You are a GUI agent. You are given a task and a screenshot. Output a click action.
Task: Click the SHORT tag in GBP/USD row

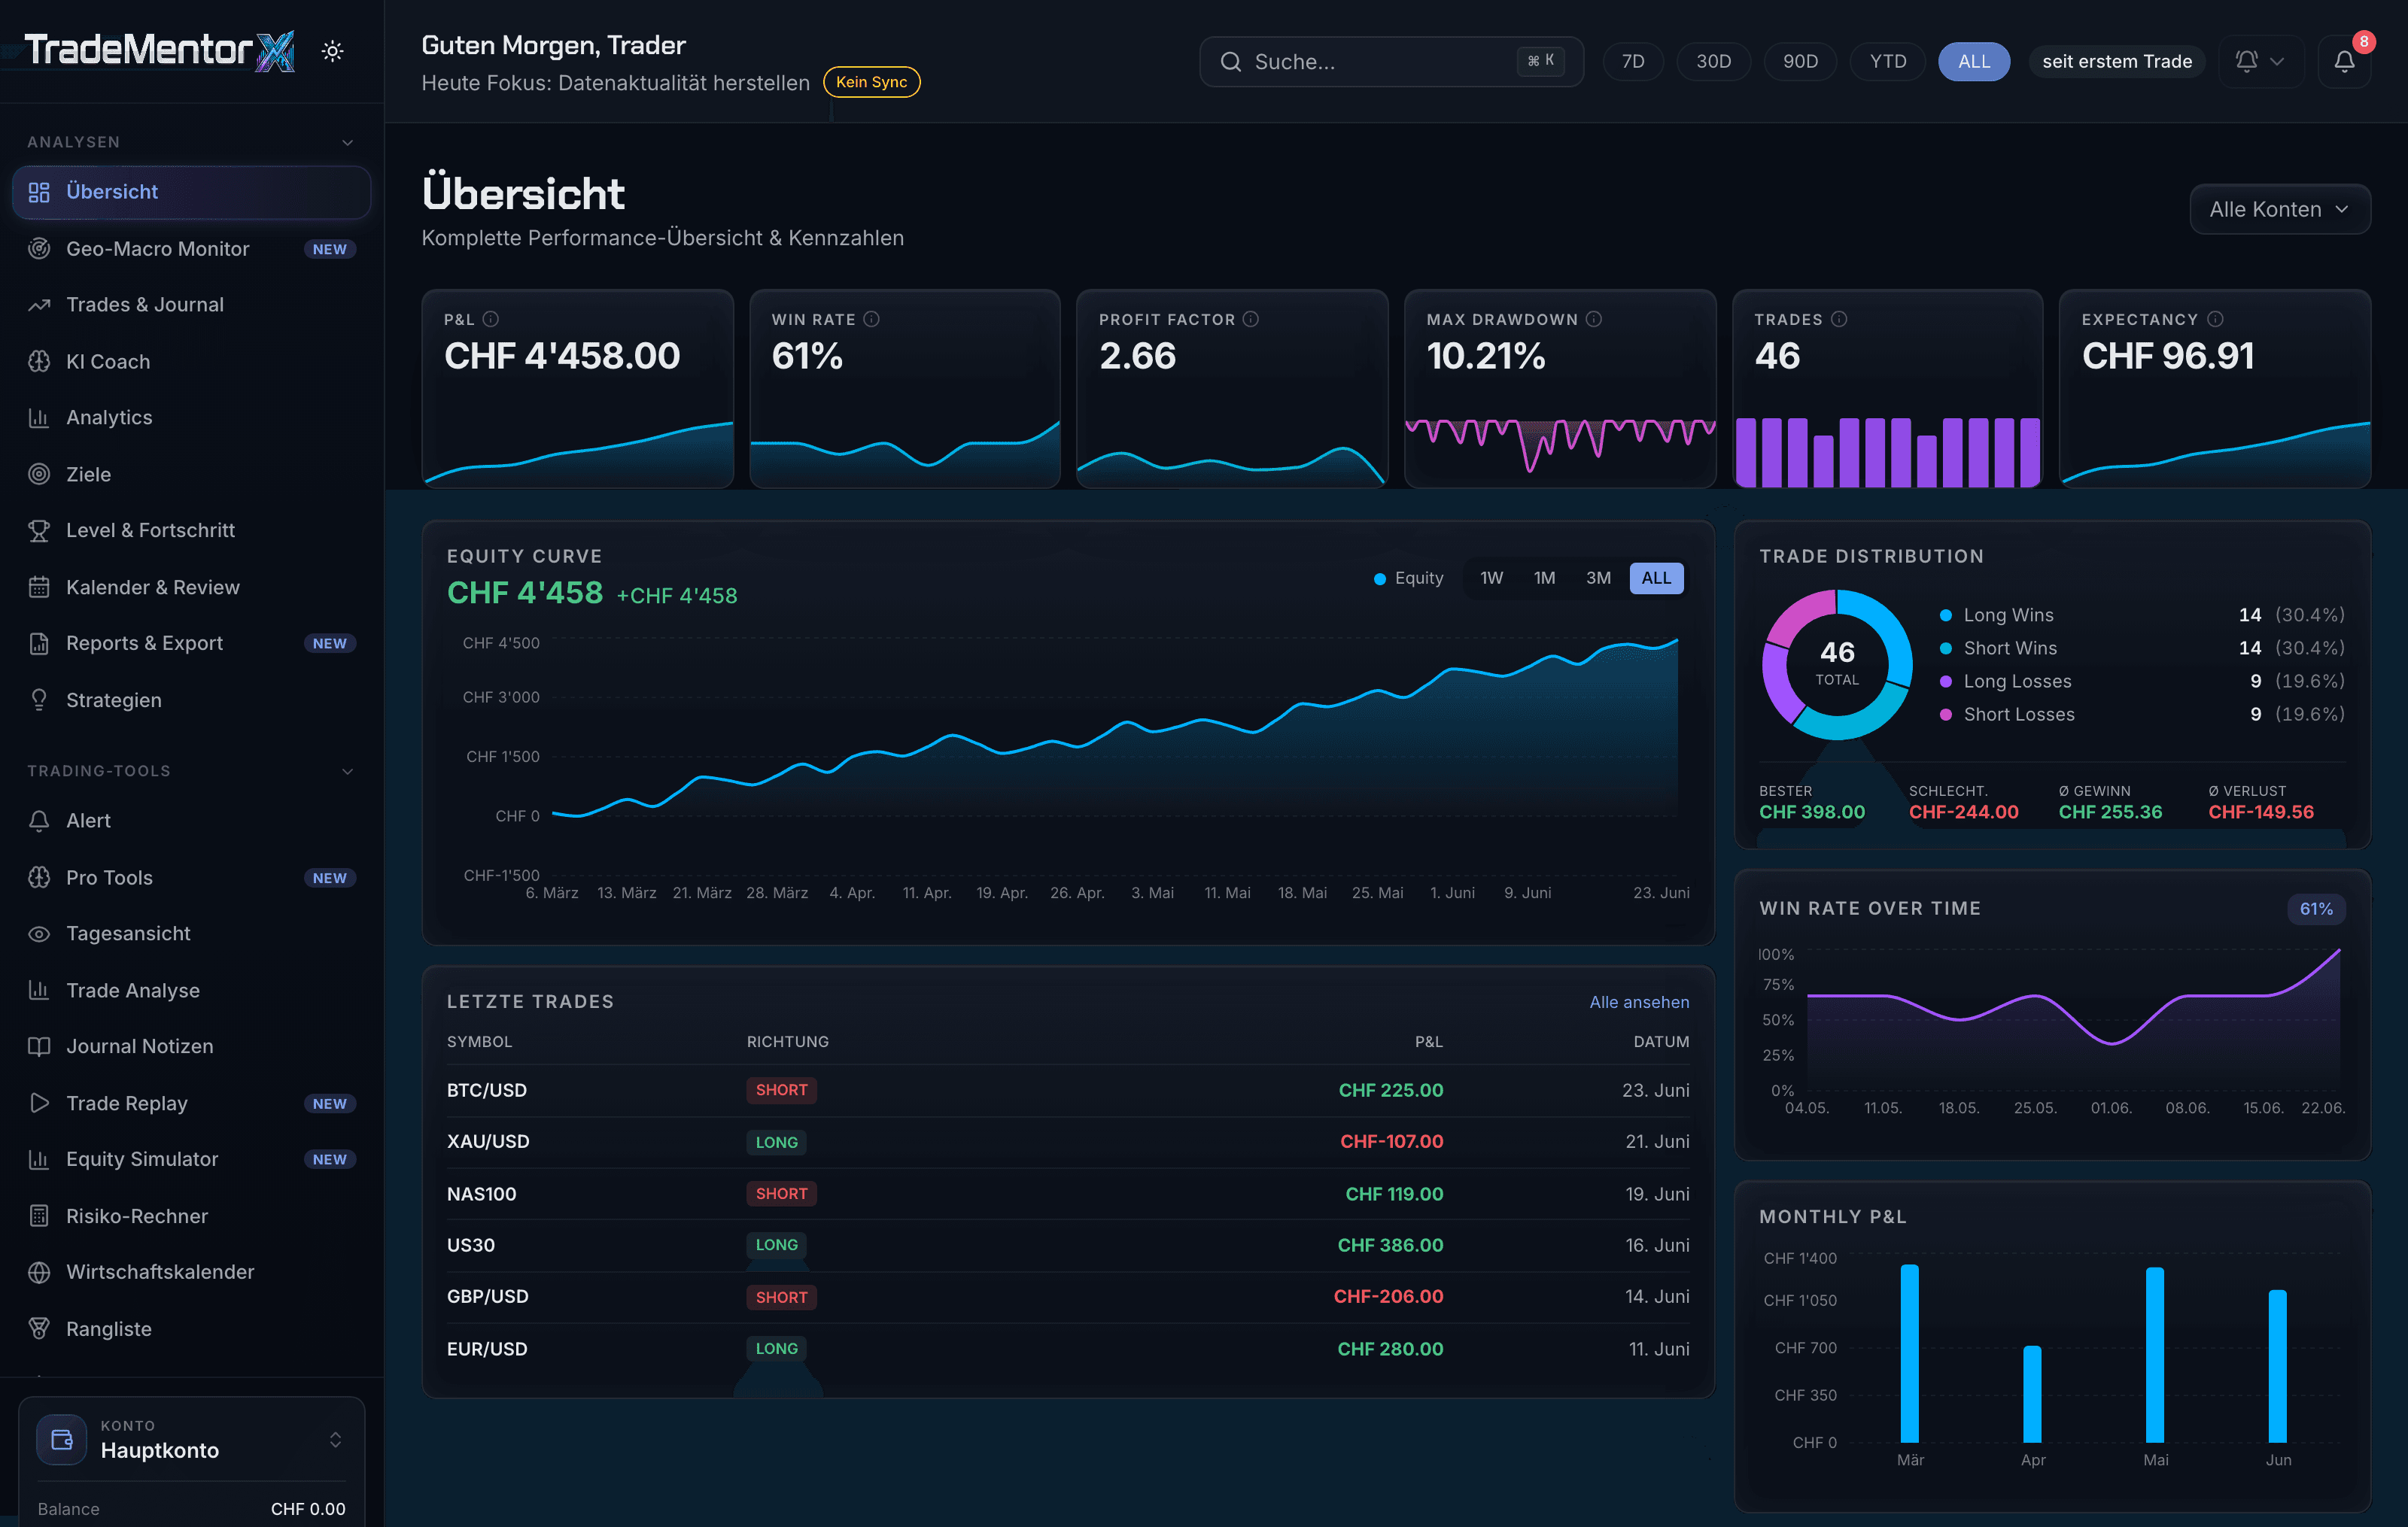point(781,1297)
